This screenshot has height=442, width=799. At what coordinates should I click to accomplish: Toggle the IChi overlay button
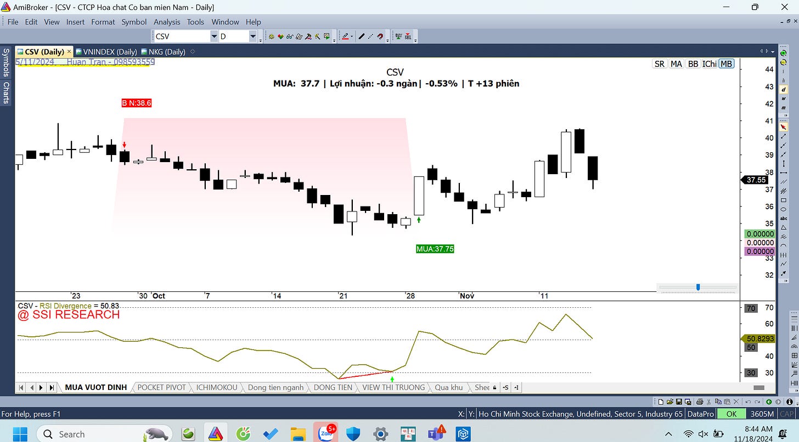[710, 64]
